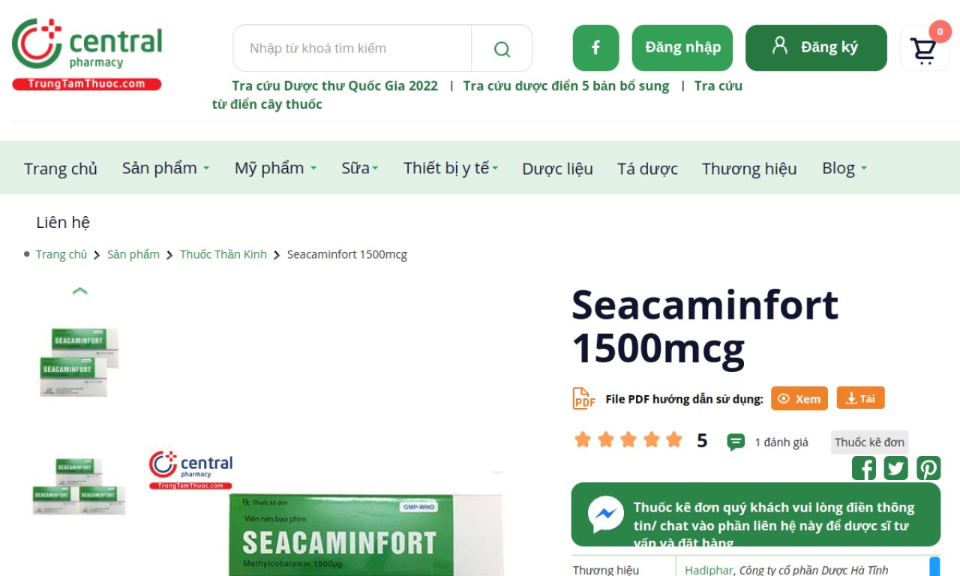
Task: Click the Xem PDF button
Action: pyautogui.click(x=799, y=398)
